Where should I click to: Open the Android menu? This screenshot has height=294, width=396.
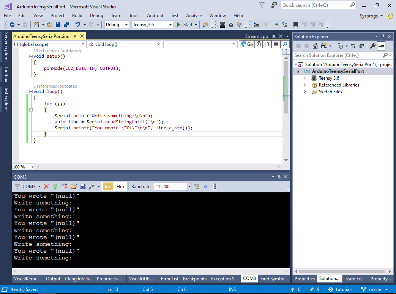155,16
